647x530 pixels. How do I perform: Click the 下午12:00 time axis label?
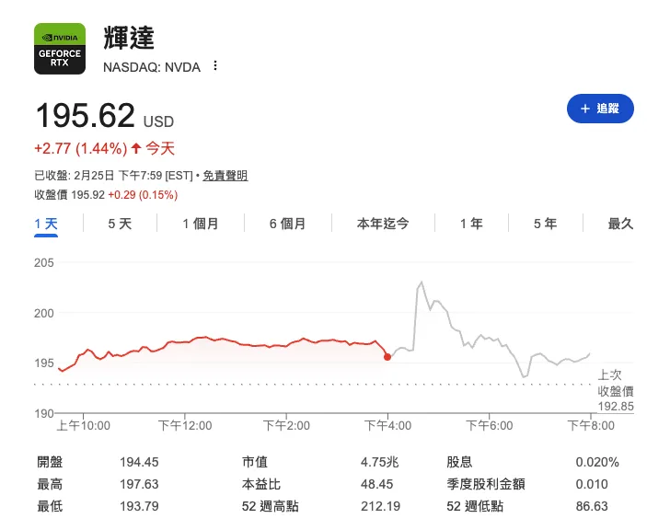(185, 426)
